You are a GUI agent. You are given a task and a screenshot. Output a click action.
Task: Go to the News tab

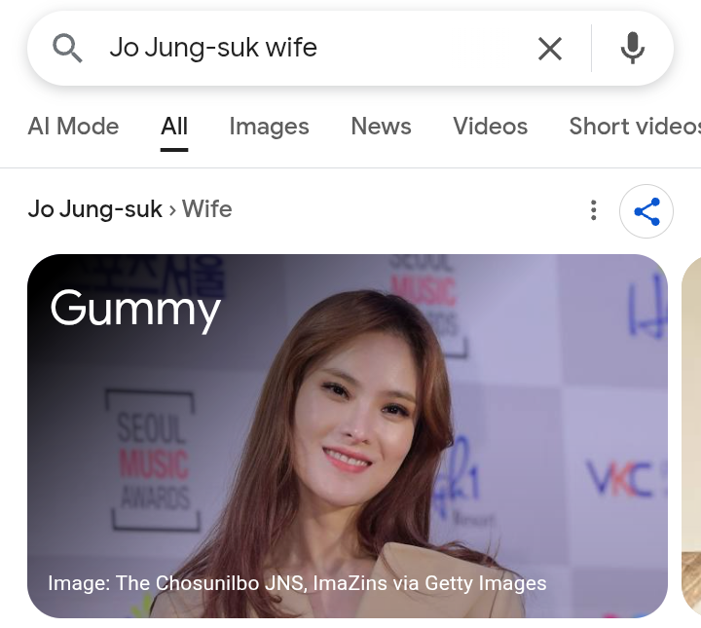pyautogui.click(x=381, y=126)
